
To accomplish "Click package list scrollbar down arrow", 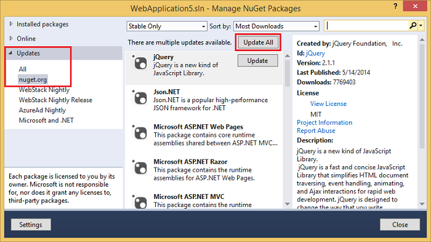I will pyautogui.click(x=288, y=204).
